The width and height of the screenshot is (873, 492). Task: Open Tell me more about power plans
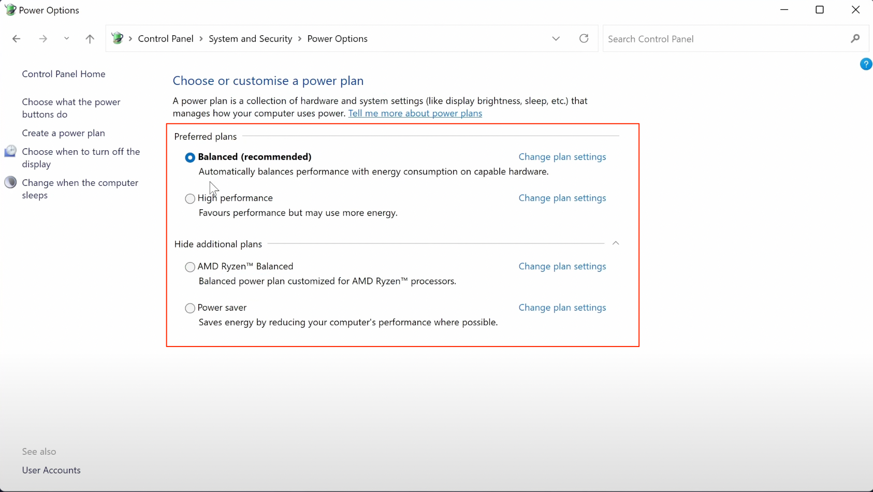[x=415, y=113]
